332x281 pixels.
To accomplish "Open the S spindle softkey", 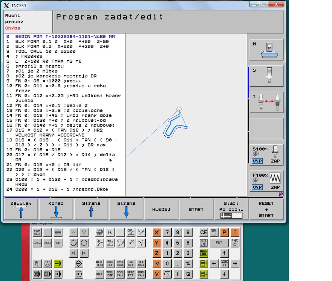I will [266, 76].
